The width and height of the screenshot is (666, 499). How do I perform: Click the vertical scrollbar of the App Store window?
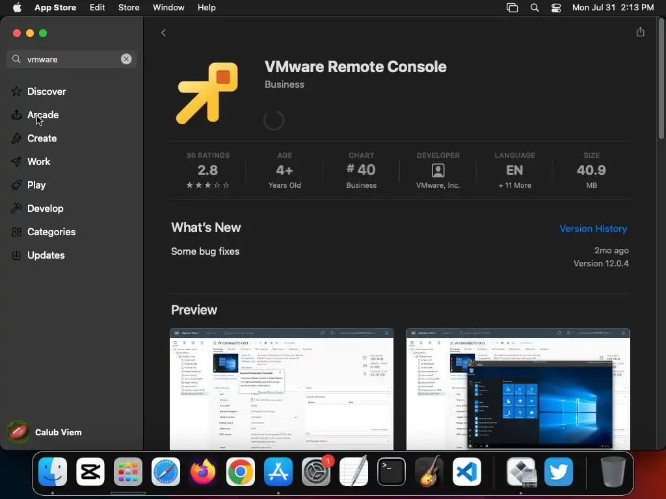click(x=661, y=79)
